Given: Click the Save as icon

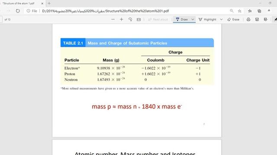Looking at the screenshot, I should [265, 19].
